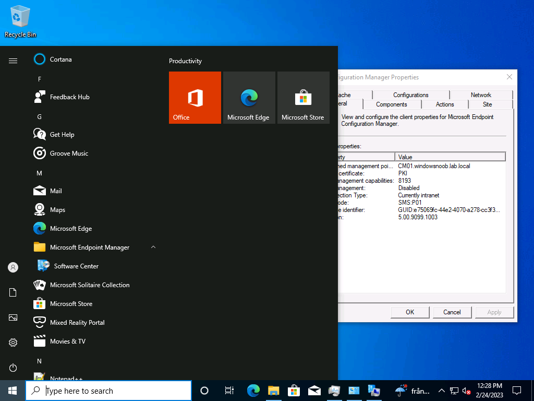Show hidden tray icons chevron
534x401 pixels.
pyautogui.click(x=441, y=391)
